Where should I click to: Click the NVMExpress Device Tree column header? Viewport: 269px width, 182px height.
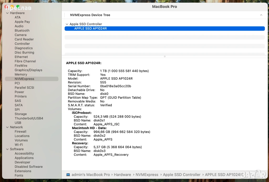pos(90,15)
